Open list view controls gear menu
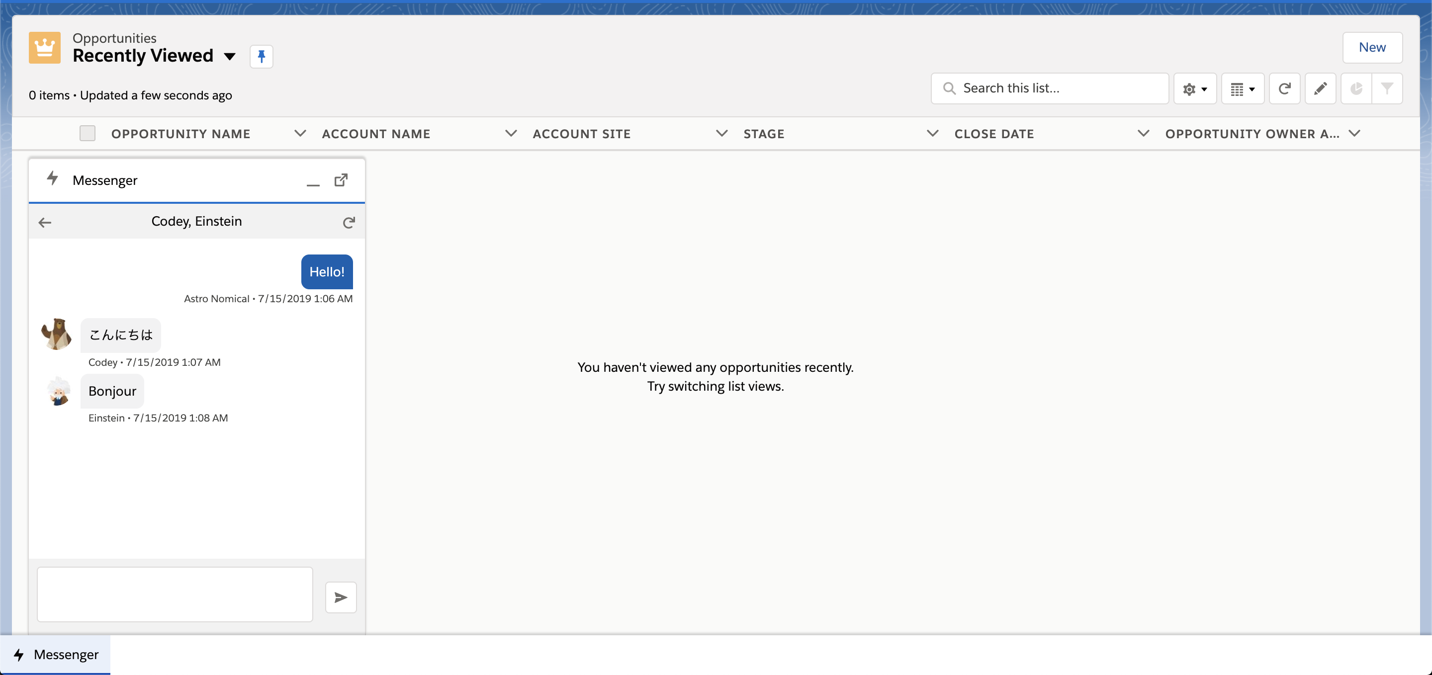 point(1195,88)
